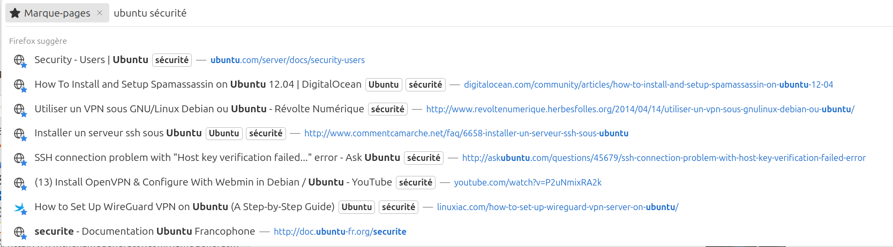Image resolution: width=893 pixels, height=247 pixels.
Task: Click globe icon for Security - Users Ubuntu
Action: [x=20, y=60]
